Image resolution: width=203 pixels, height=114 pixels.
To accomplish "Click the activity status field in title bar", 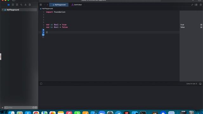I will pos(121,1).
